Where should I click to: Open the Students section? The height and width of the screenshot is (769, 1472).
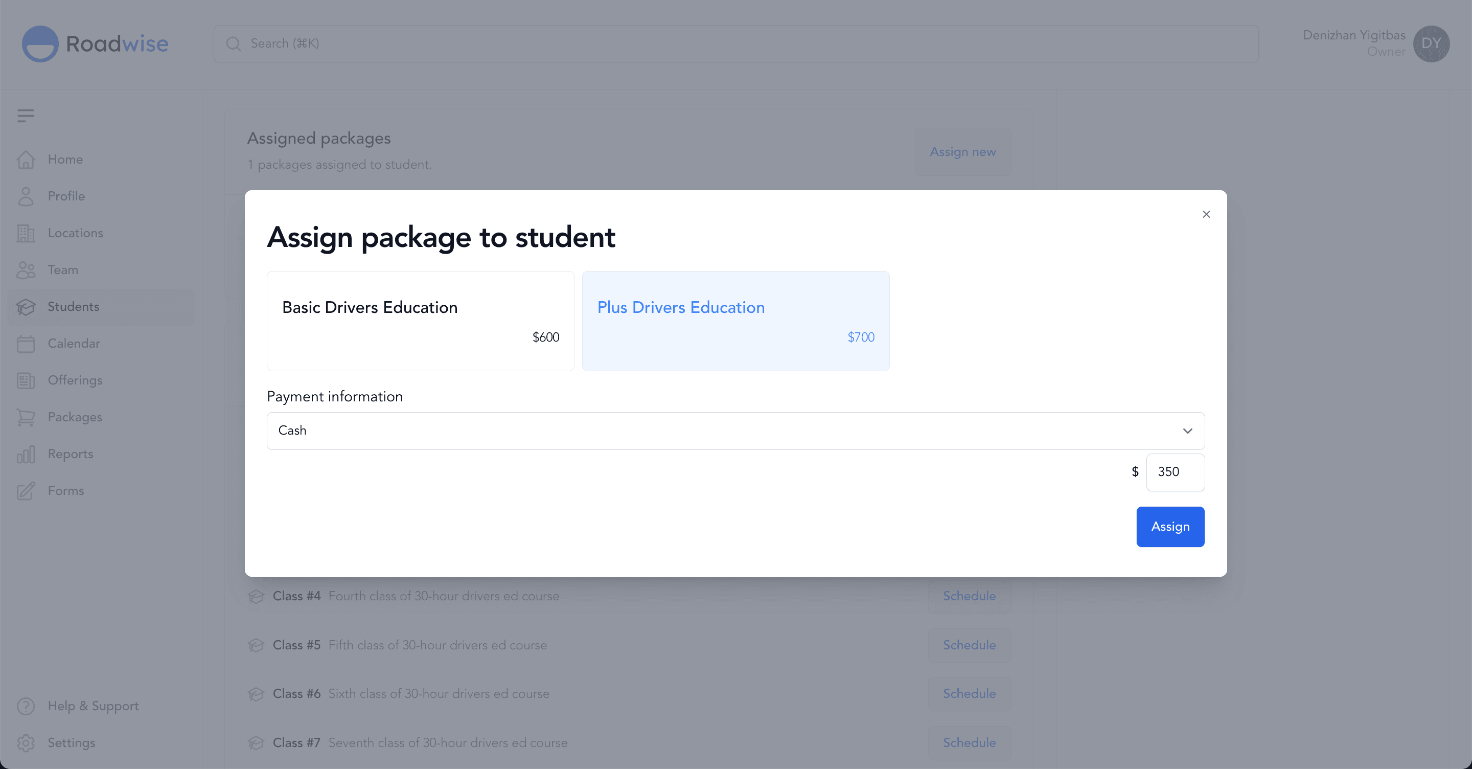tap(101, 307)
